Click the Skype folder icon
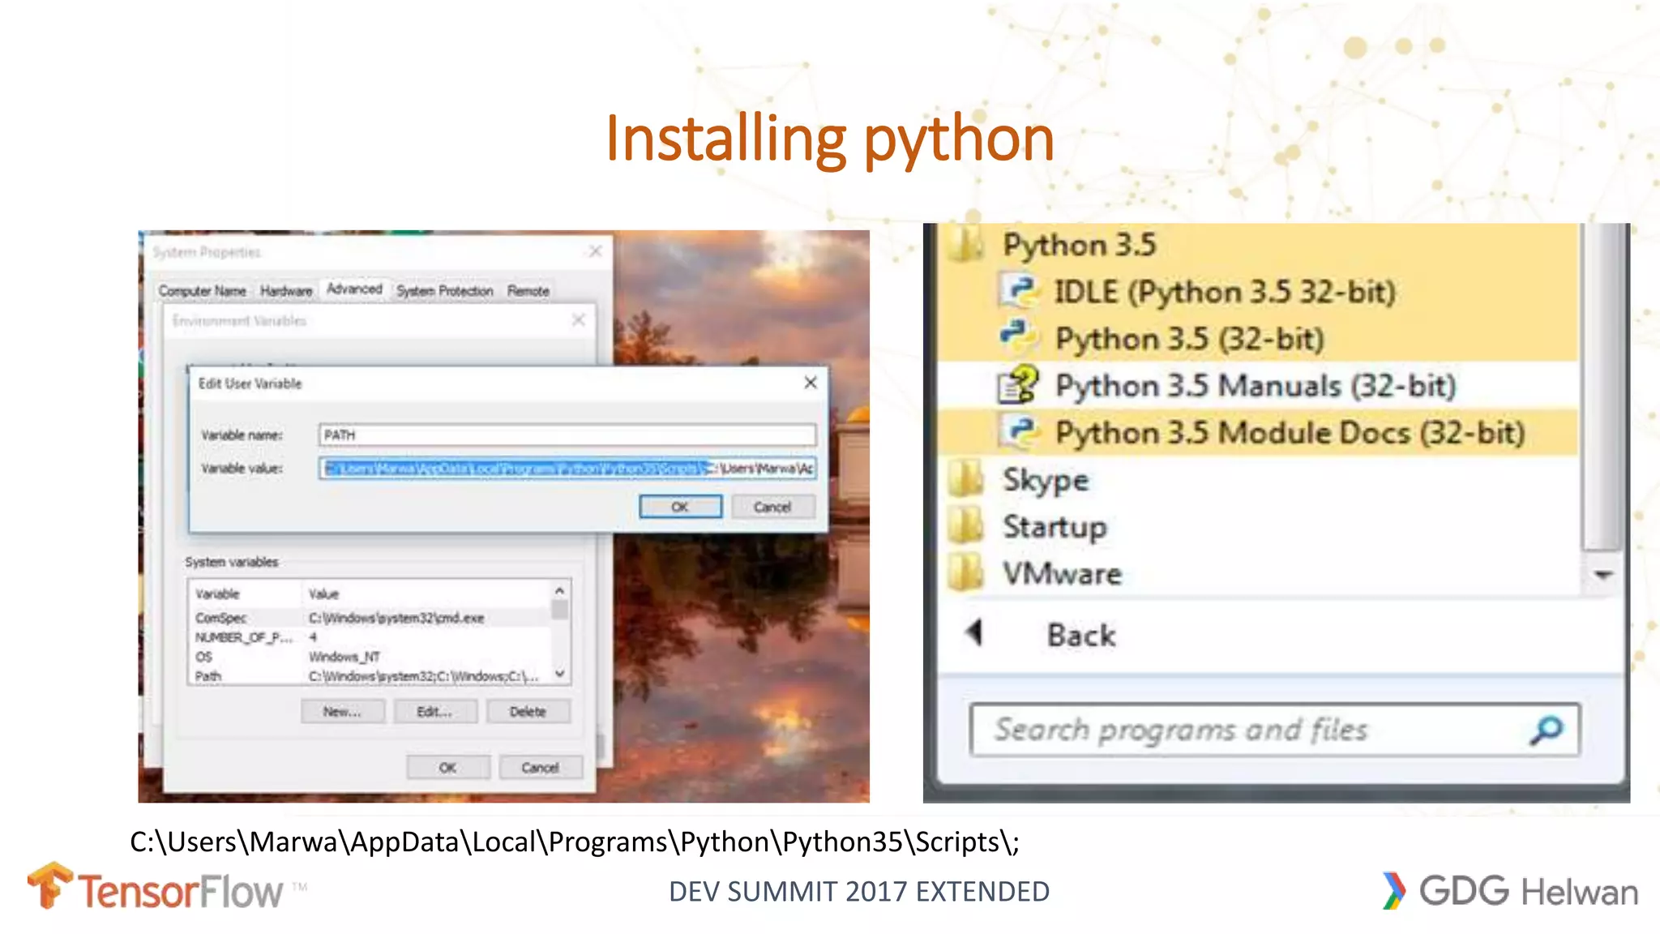 point(965,479)
